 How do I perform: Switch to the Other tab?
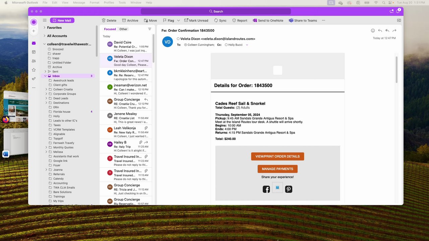click(x=123, y=29)
